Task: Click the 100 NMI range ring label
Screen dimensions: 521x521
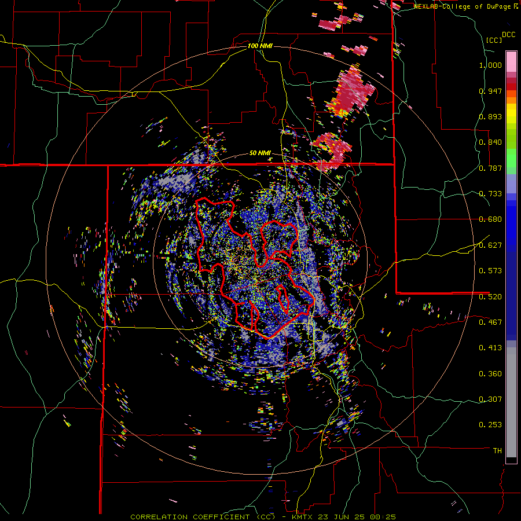Action: (x=260, y=46)
